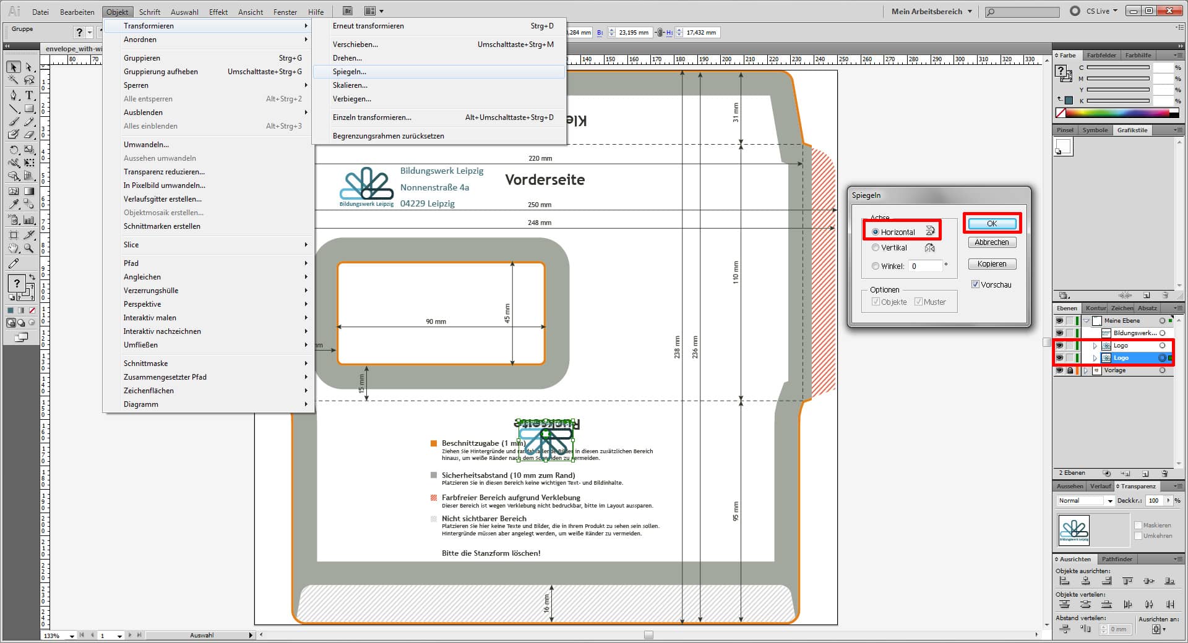
Task: Click the Winkel angle input field
Action: (x=926, y=266)
